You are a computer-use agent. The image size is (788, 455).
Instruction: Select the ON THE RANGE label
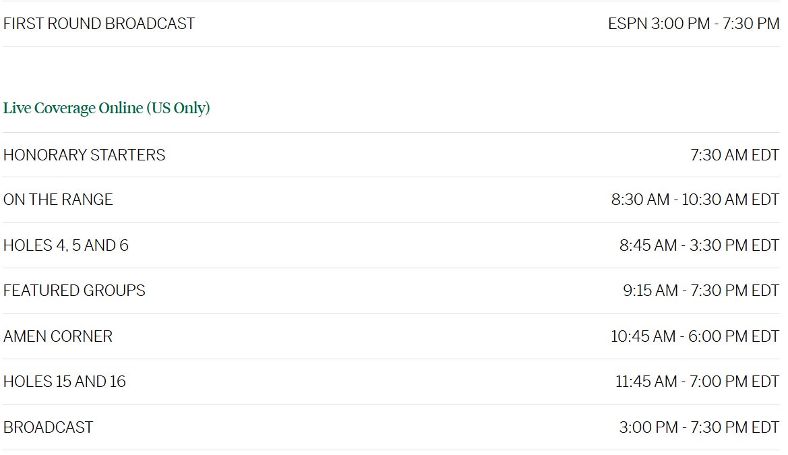(x=58, y=200)
